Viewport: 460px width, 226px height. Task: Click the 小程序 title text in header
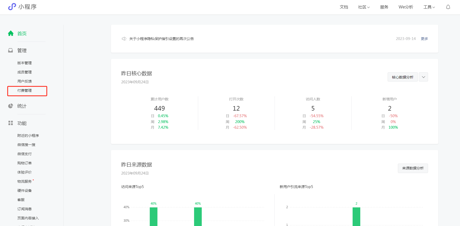pyautogui.click(x=28, y=7)
